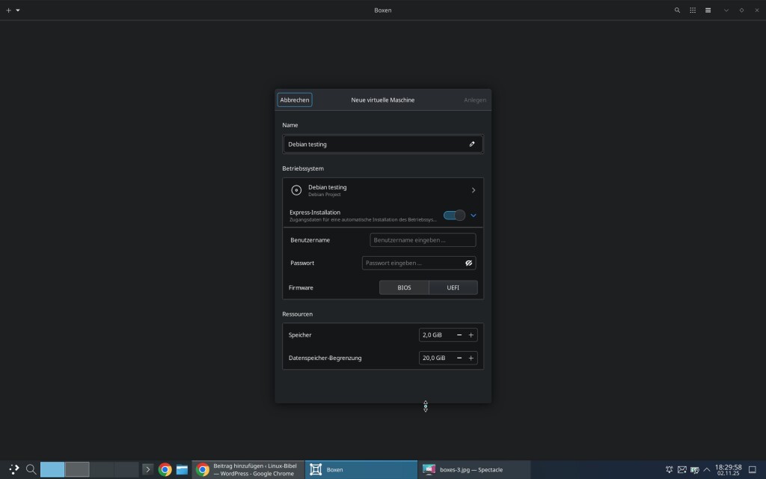Collapse the Express-Installation chevron
The width and height of the screenshot is (766, 479).
474,216
